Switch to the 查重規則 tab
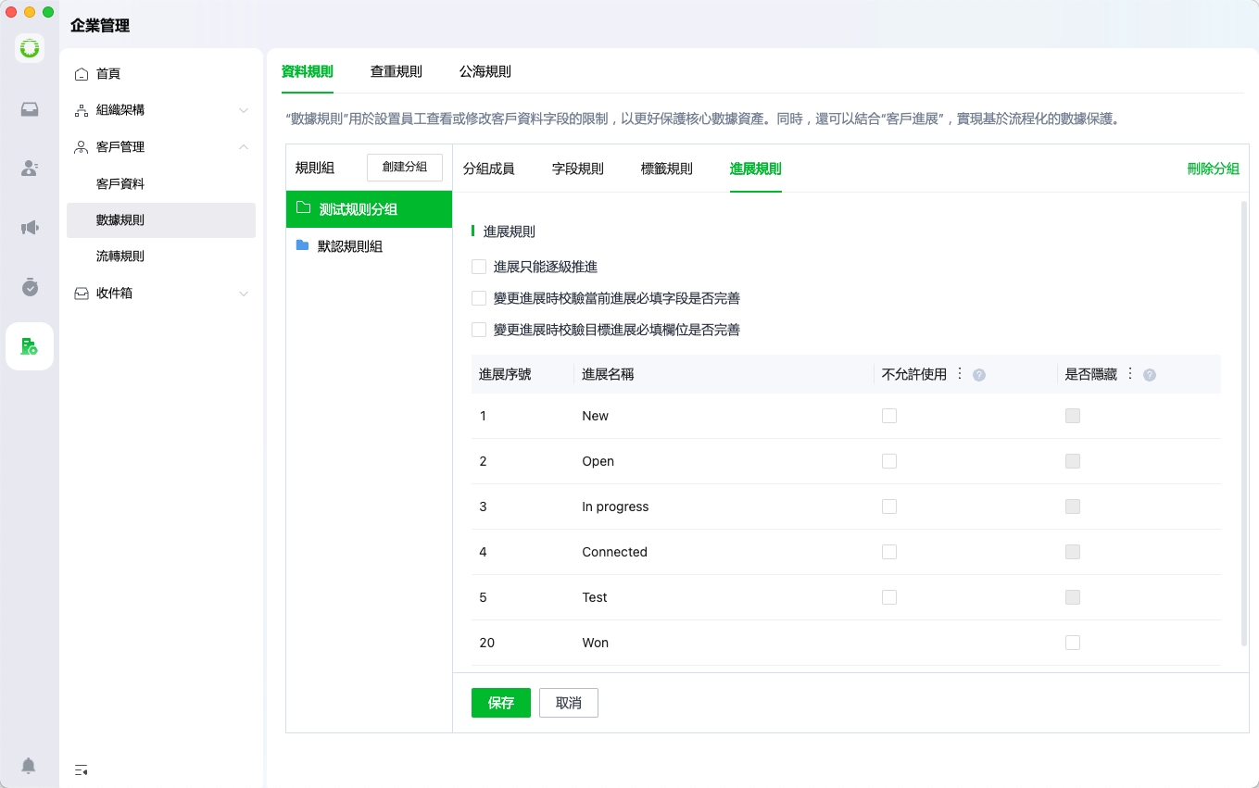The height and width of the screenshot is (788, 1259). click(397, 71)
